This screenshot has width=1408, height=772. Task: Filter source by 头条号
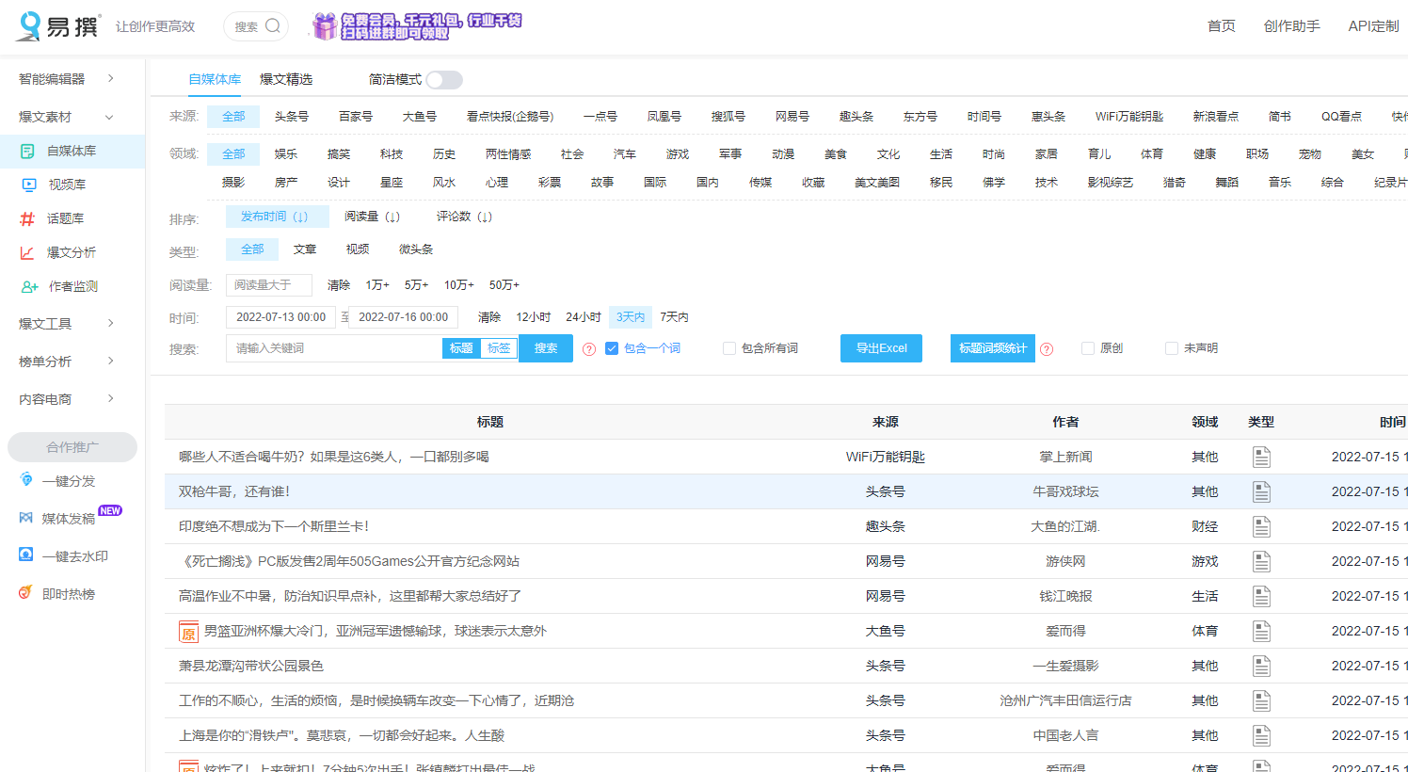(x=292, y=117)
